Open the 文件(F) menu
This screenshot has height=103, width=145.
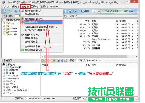(x=6, y=7)
